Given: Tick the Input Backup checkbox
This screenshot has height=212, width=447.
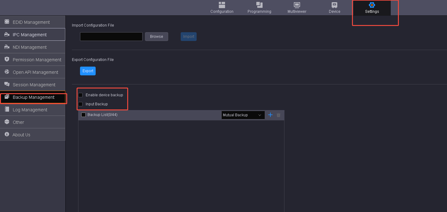Looking at the screenshot, I should [81, 104].
